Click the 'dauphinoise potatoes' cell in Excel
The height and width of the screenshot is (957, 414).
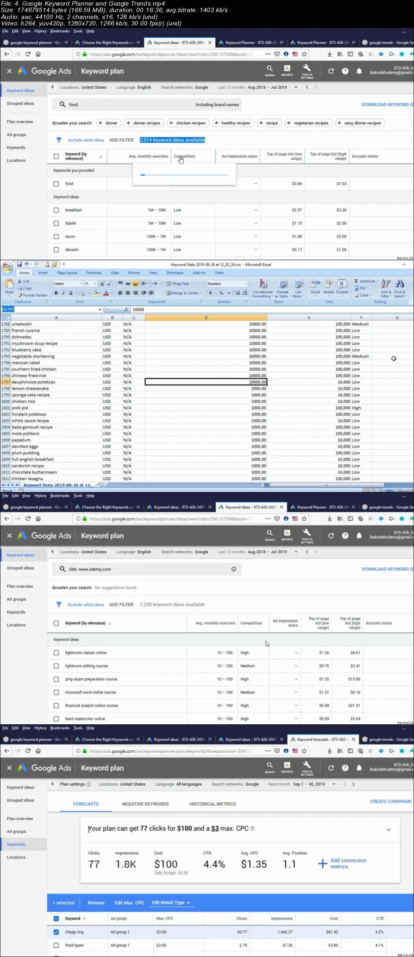tap(56, 382)
